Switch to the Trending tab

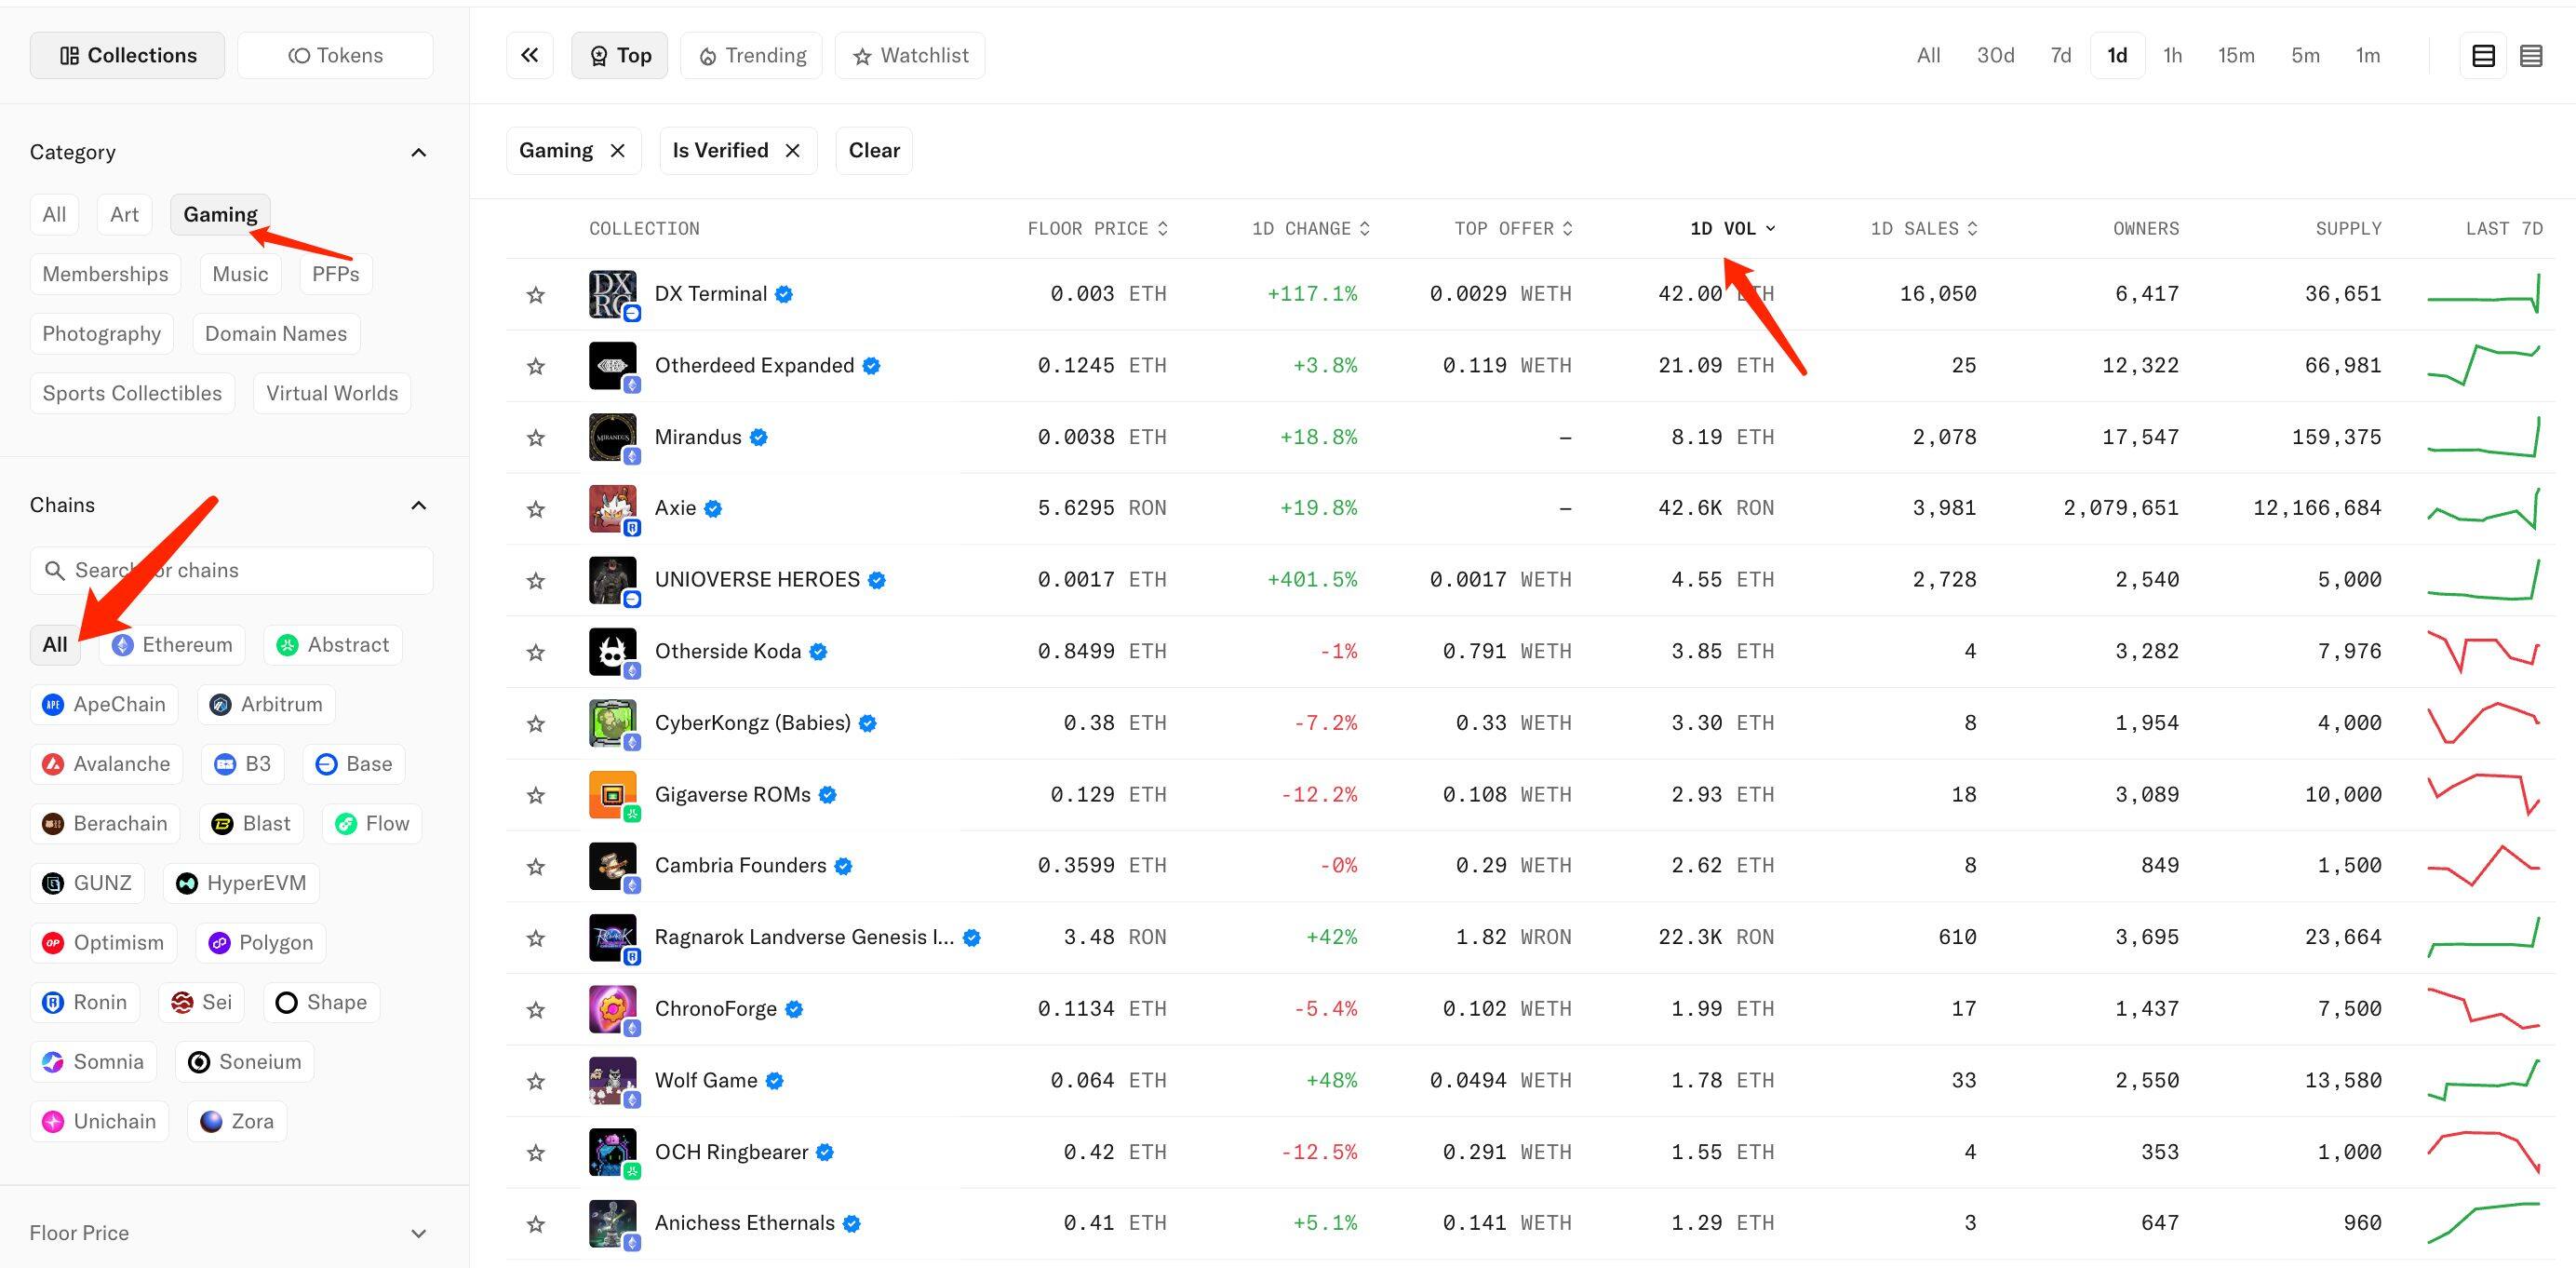751,55
